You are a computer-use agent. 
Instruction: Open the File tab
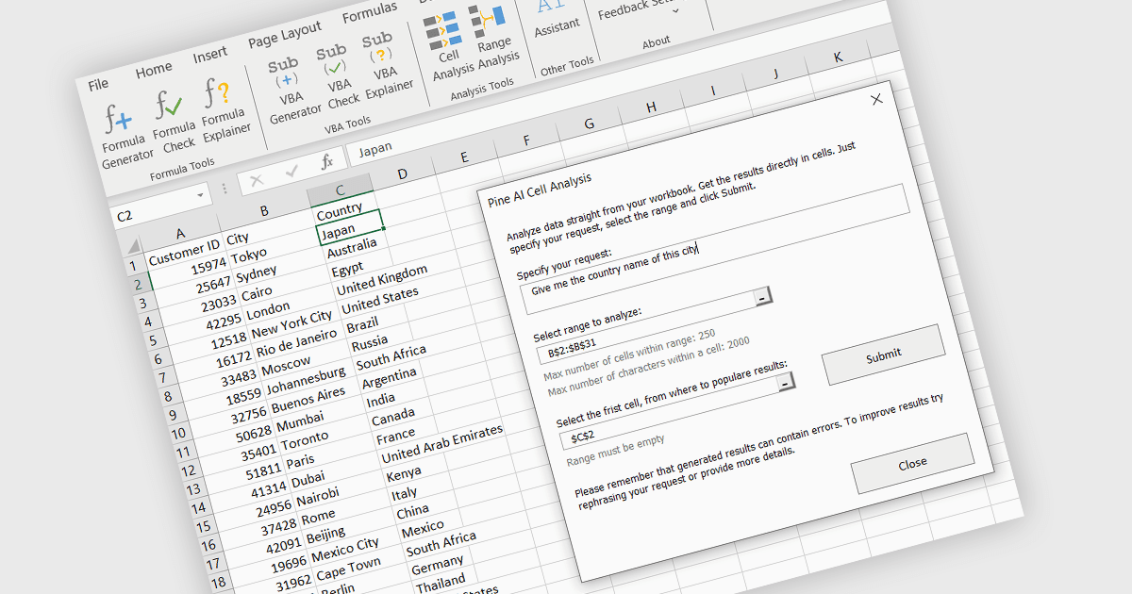click(x=98, y=85)
